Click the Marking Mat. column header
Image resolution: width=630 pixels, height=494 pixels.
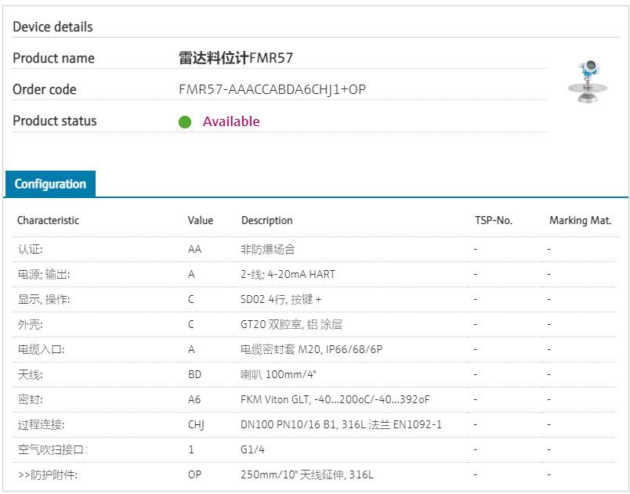pos(580,221)
